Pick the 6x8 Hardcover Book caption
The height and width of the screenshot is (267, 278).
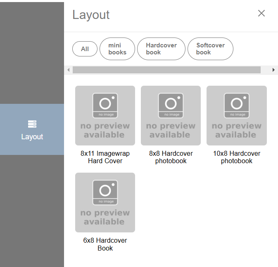click(105, 244)
